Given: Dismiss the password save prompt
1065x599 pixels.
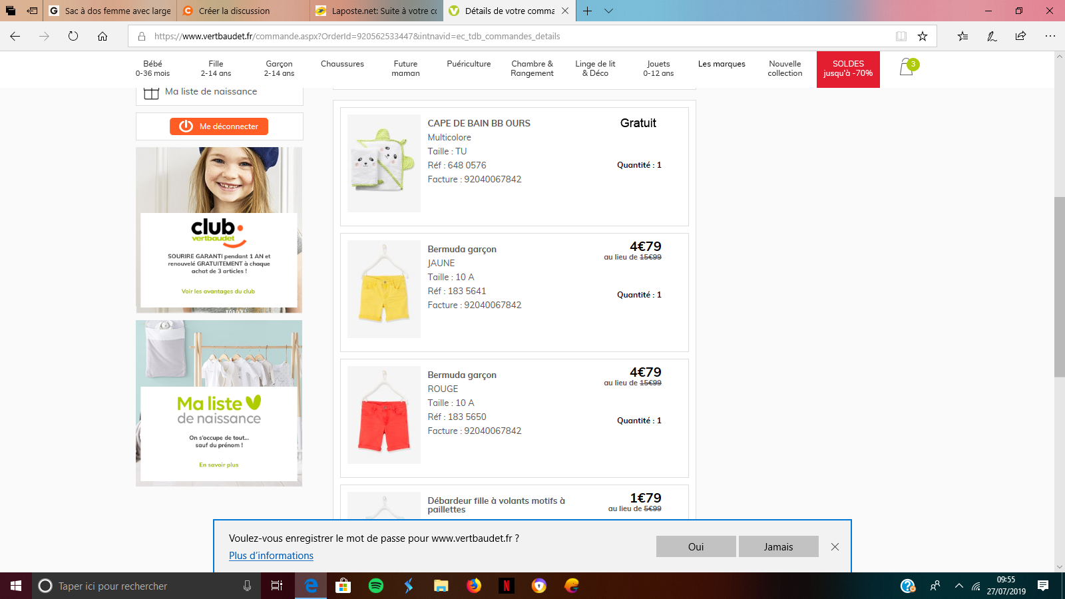Looking at the screenshot, I should [835, 546].
